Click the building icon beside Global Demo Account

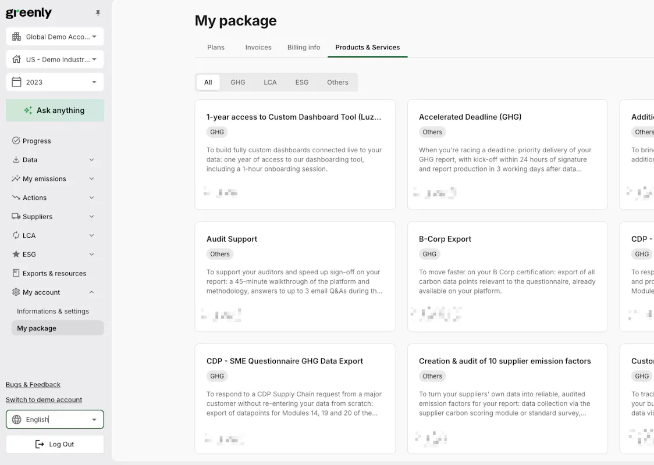[17, 37]
